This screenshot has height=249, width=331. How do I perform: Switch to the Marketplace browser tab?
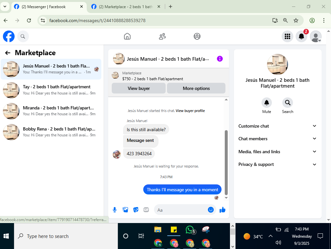click(125, 7)
